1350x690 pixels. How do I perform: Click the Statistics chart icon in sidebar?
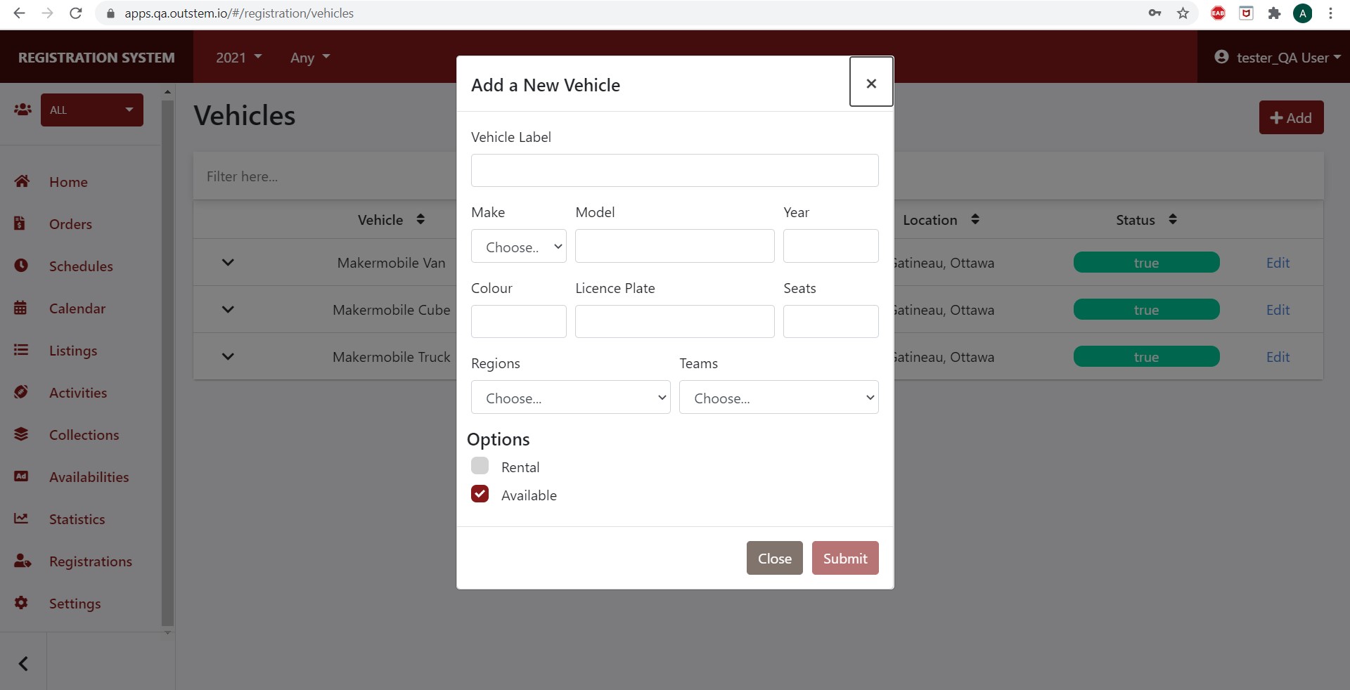click(x=21, y=519)
